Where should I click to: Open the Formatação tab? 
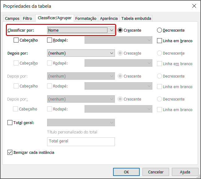[86, 19]
